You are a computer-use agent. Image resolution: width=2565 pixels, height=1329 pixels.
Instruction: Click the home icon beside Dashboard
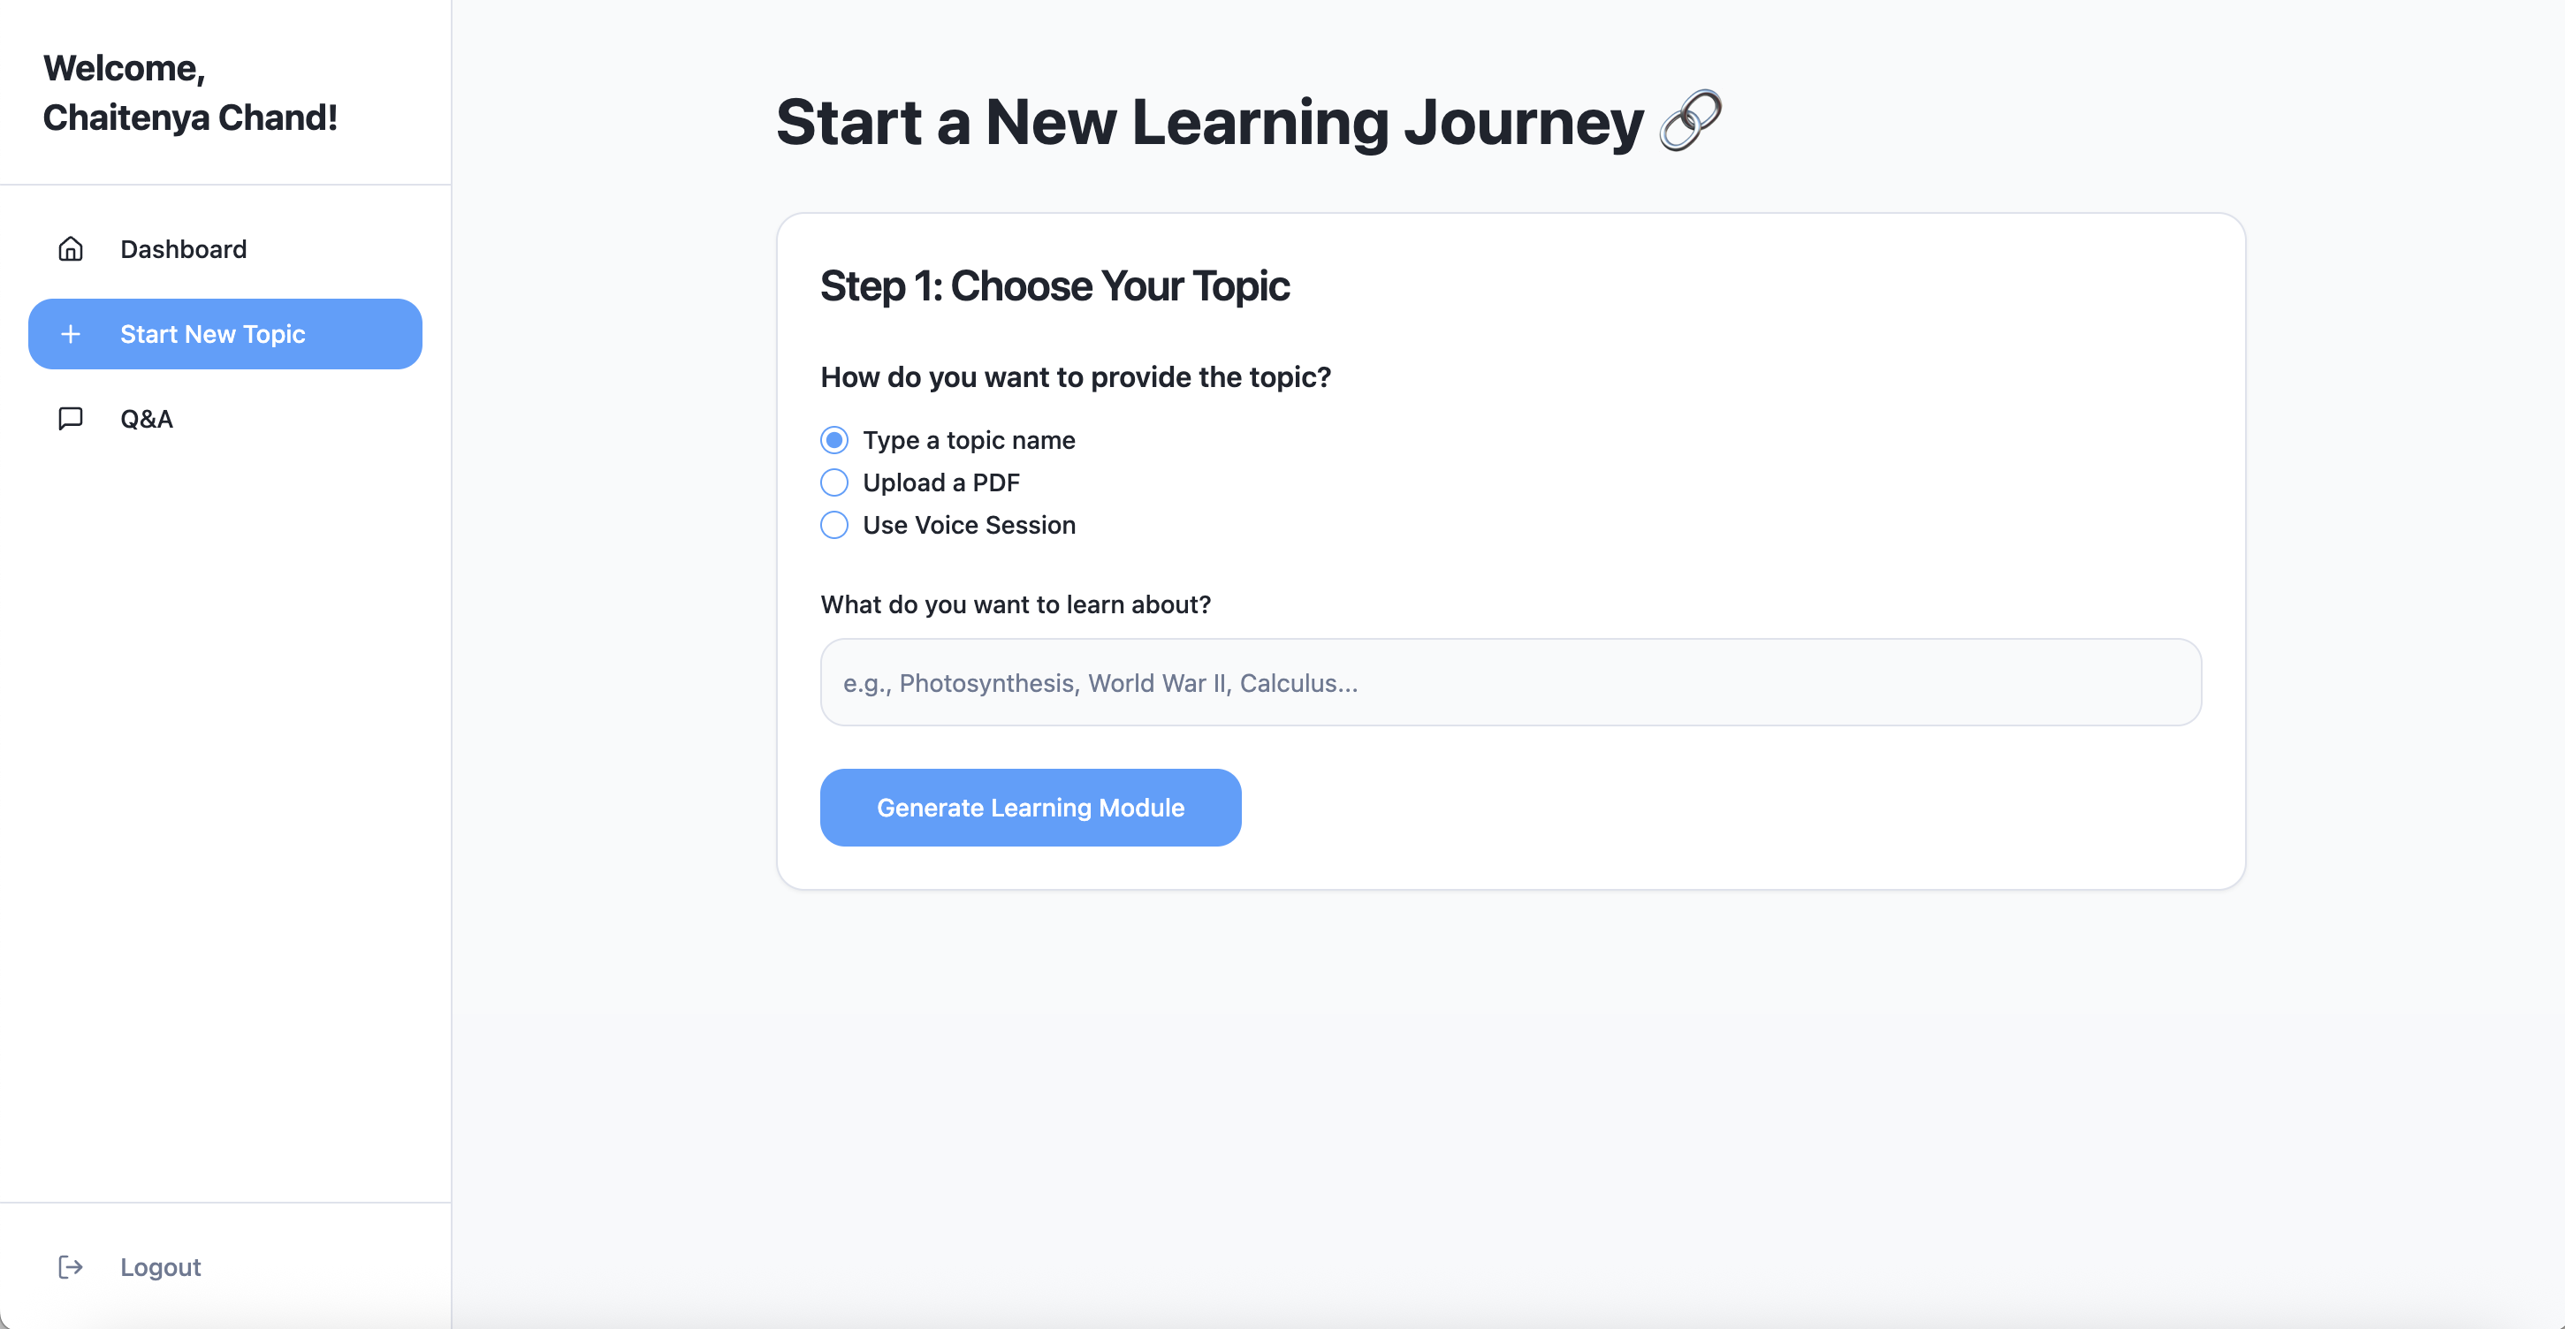pos(71,249)
